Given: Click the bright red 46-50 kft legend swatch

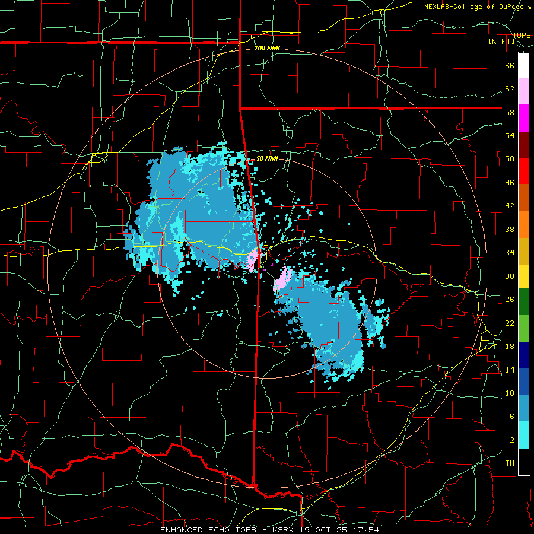Looking at the screenshot, I should [524, 171].
